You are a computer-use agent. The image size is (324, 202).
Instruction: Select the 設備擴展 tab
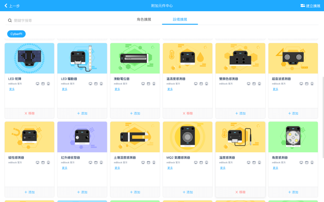click(180, 19)
